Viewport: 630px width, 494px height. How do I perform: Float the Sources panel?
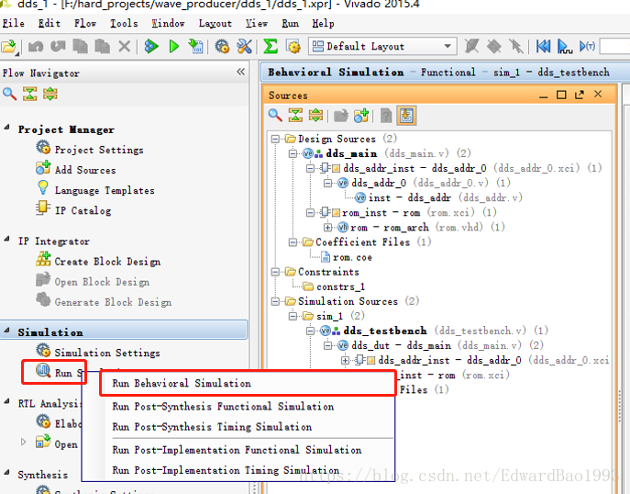point(580,95)
